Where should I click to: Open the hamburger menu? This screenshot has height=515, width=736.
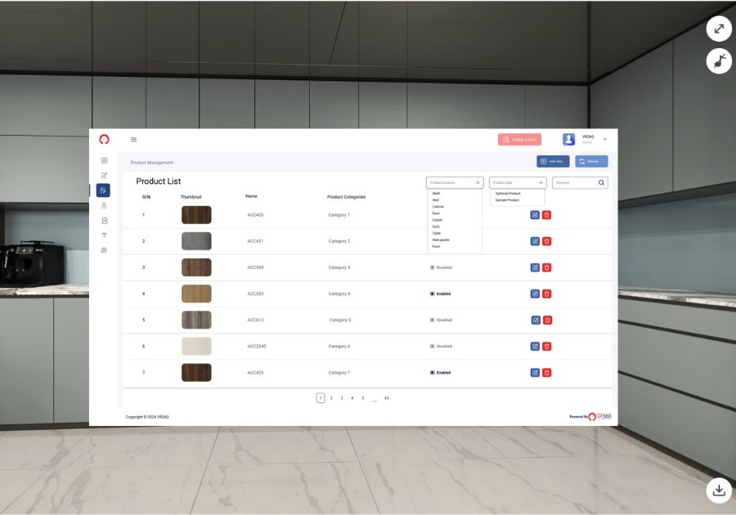133,139
